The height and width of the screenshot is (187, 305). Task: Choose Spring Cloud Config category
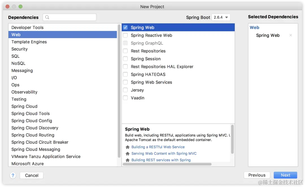63,121
